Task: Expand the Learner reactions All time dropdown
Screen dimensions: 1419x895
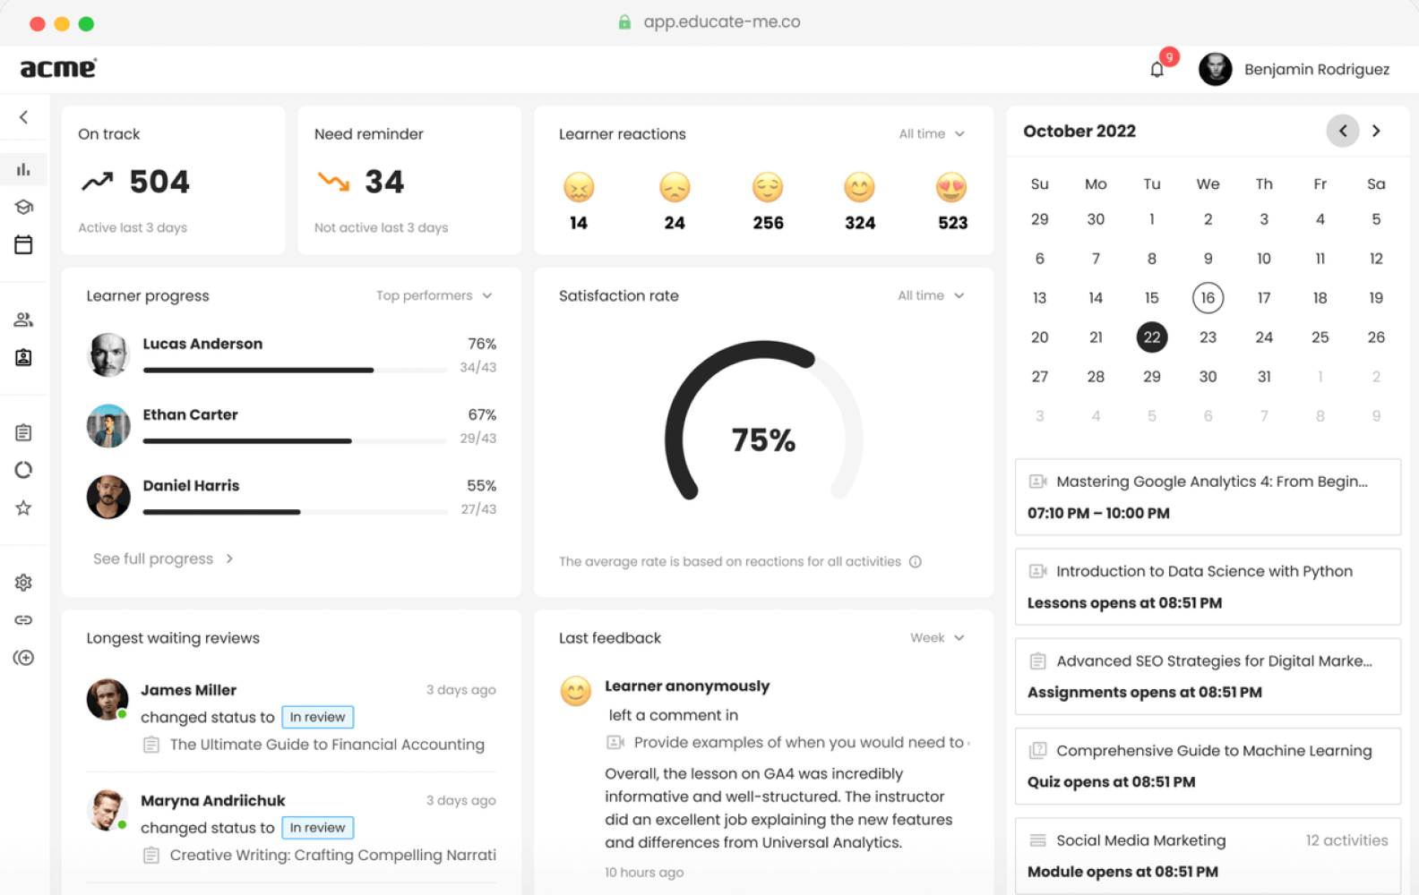Action: pyautogui.click(x=932, y=134)
